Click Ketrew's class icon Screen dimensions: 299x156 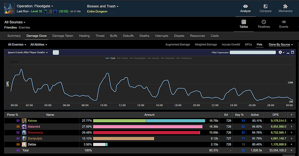tap(24, 121)
